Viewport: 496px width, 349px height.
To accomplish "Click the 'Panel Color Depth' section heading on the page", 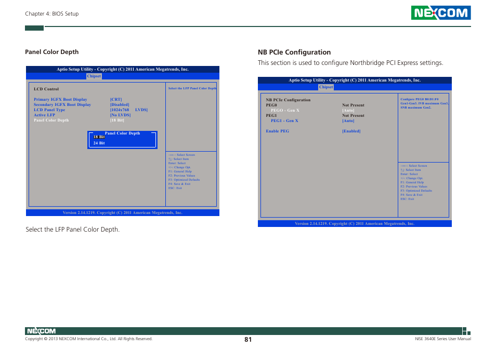I will [52, 52].
